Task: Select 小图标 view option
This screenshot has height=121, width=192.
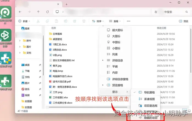Action: tap(115, 48)
